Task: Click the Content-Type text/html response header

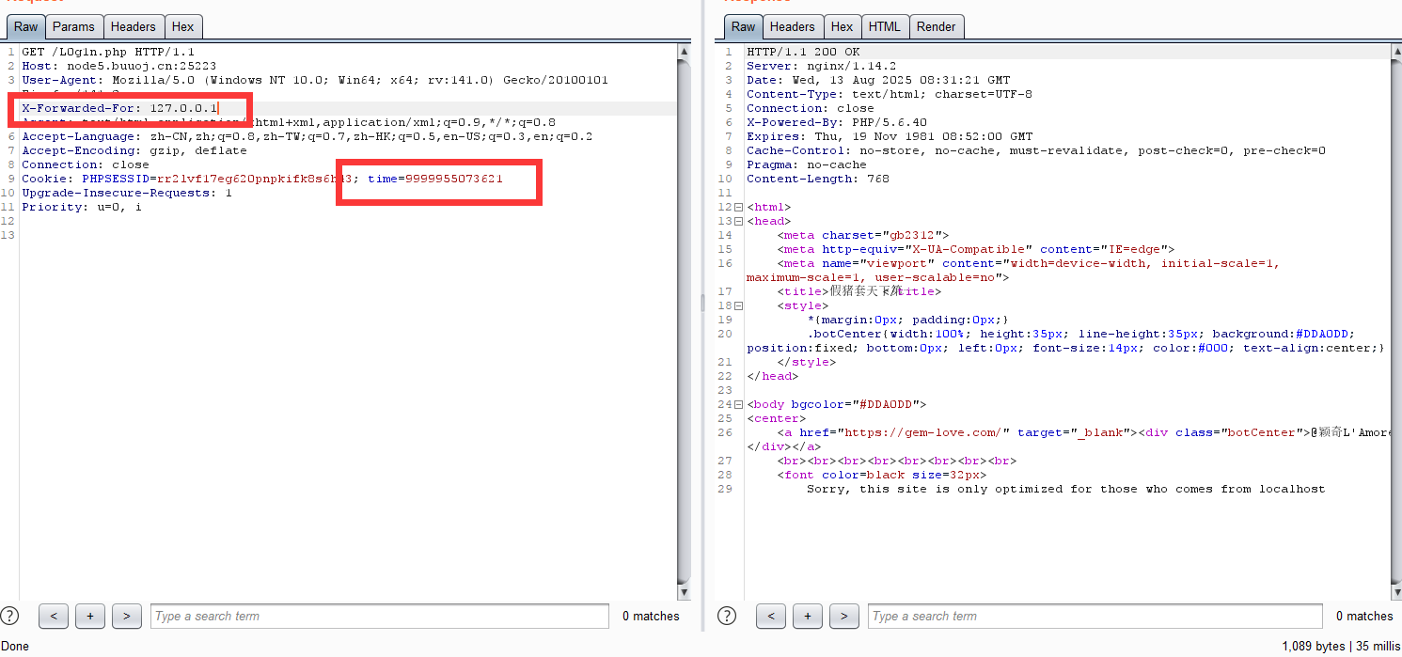Action: click(x=890, y=94)
